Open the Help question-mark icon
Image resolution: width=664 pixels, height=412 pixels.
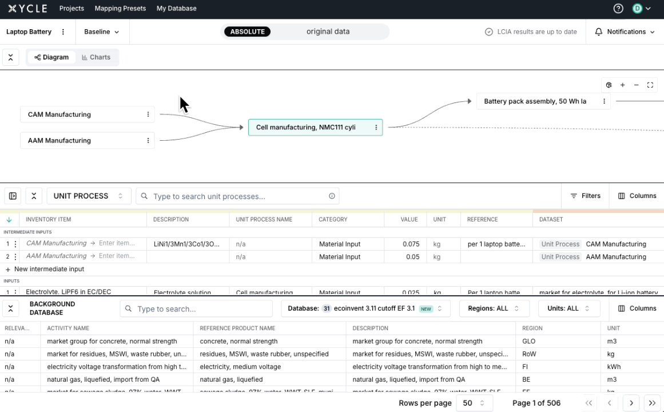pyautogui.click(x=618, y=9)
